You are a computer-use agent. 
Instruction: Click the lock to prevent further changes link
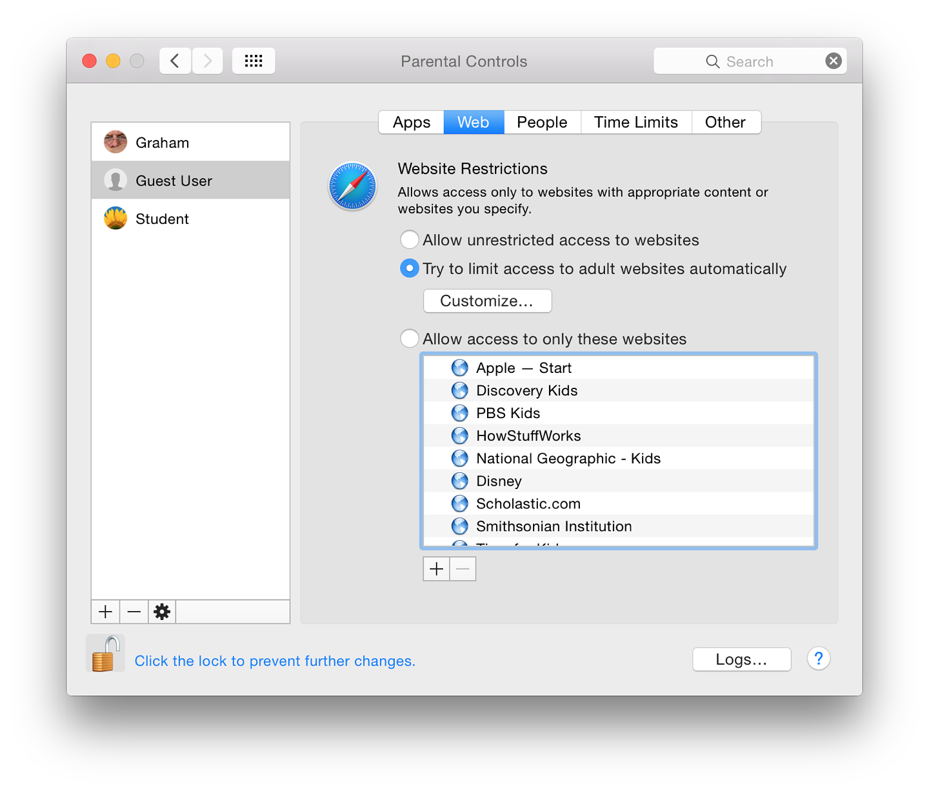pos(275,661)
